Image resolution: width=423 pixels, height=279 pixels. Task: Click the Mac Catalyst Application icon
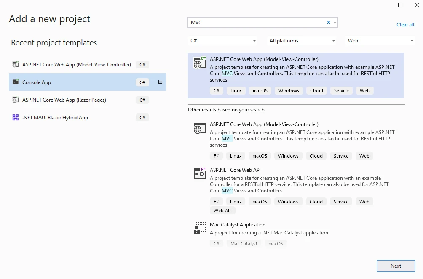(x=199, y=228)
